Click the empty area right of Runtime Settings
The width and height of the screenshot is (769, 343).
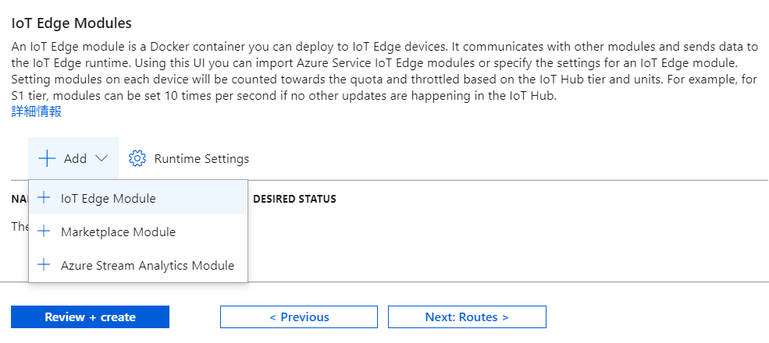507,158
